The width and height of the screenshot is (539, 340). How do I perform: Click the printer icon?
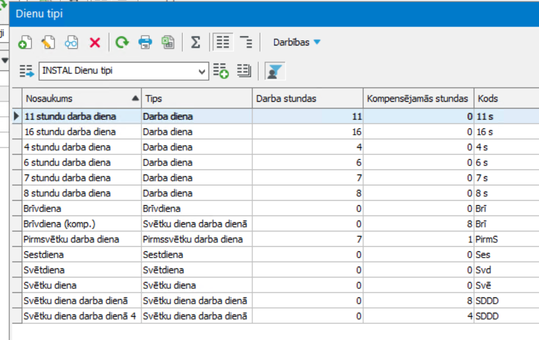click(x=145, y=43)
